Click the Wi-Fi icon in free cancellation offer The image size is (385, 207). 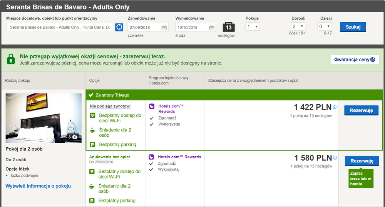(x=92, y=172)
